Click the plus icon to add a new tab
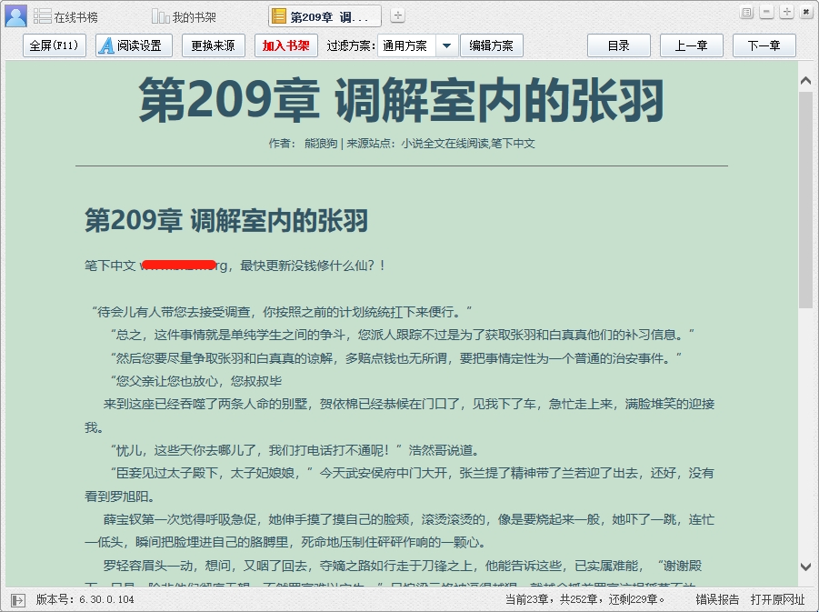 pyautogui.click(x=398, y=16)
